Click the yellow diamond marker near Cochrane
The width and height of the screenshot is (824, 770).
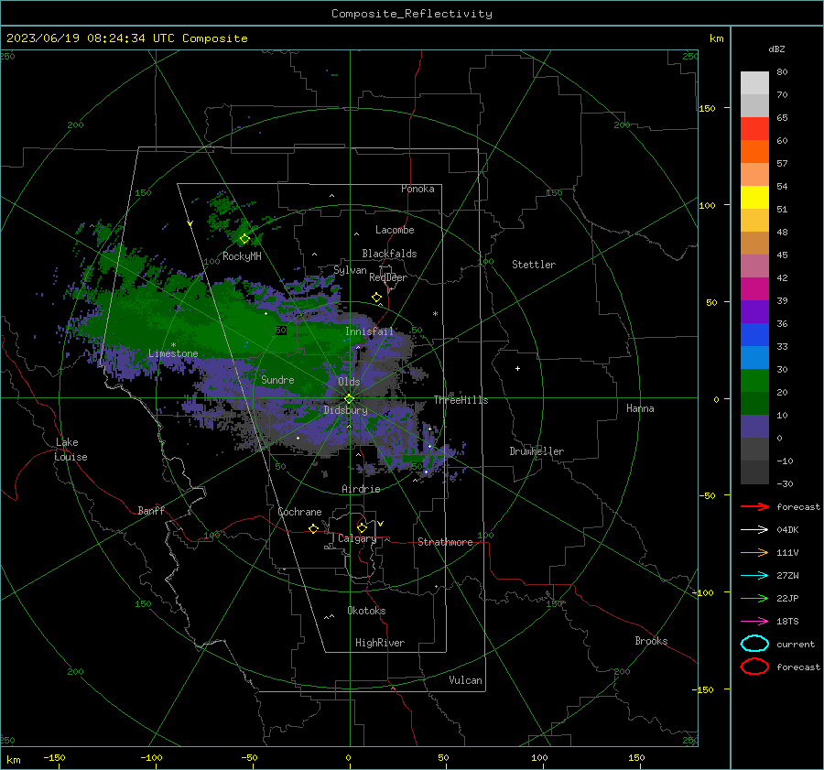(314, 528)
